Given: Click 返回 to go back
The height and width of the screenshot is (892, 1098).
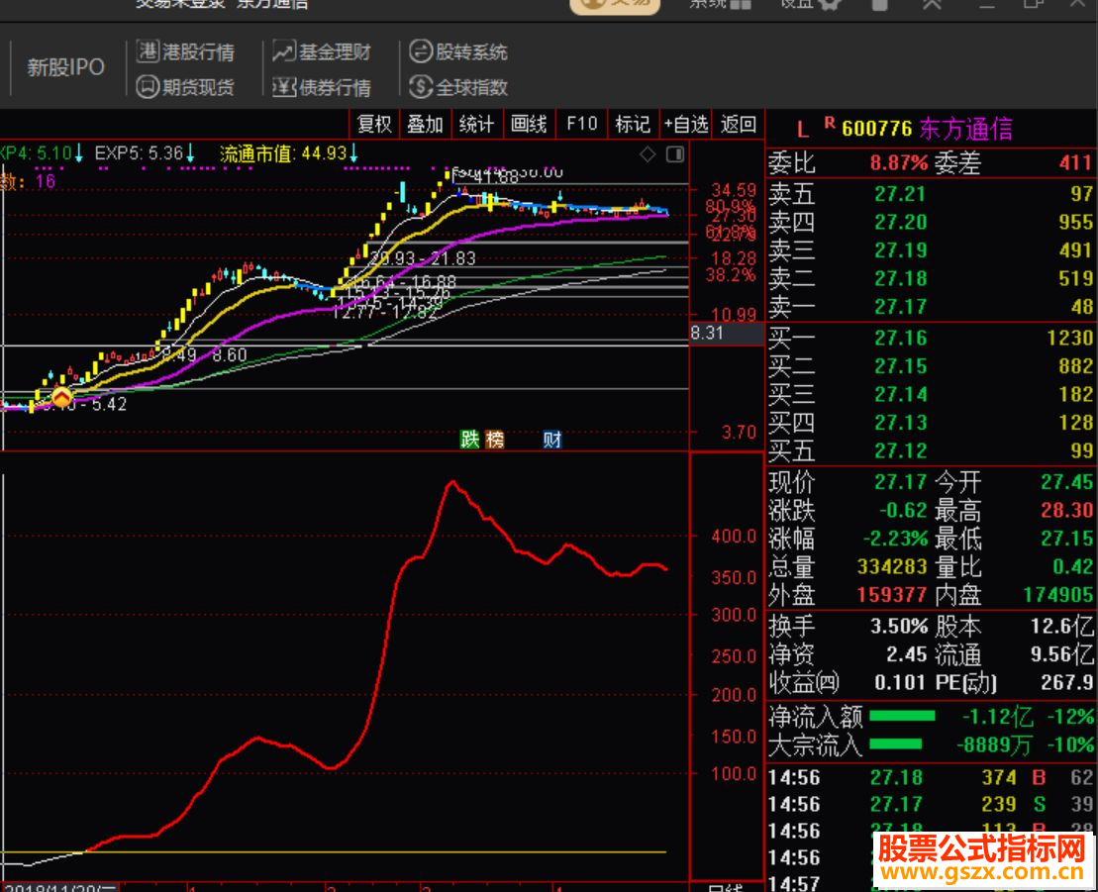Looking at the screenshot, I should click(739, 125).
